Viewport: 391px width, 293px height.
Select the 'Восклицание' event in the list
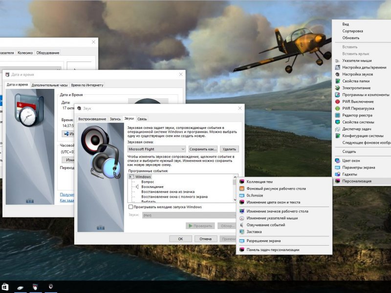coord(152,187)
